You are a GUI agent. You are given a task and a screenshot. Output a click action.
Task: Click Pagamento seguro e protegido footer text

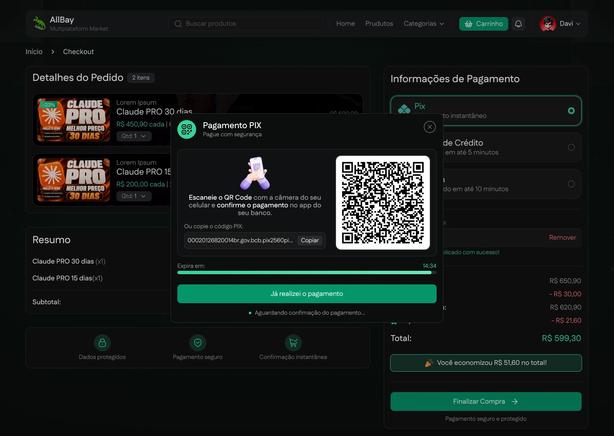pos(486,419)
